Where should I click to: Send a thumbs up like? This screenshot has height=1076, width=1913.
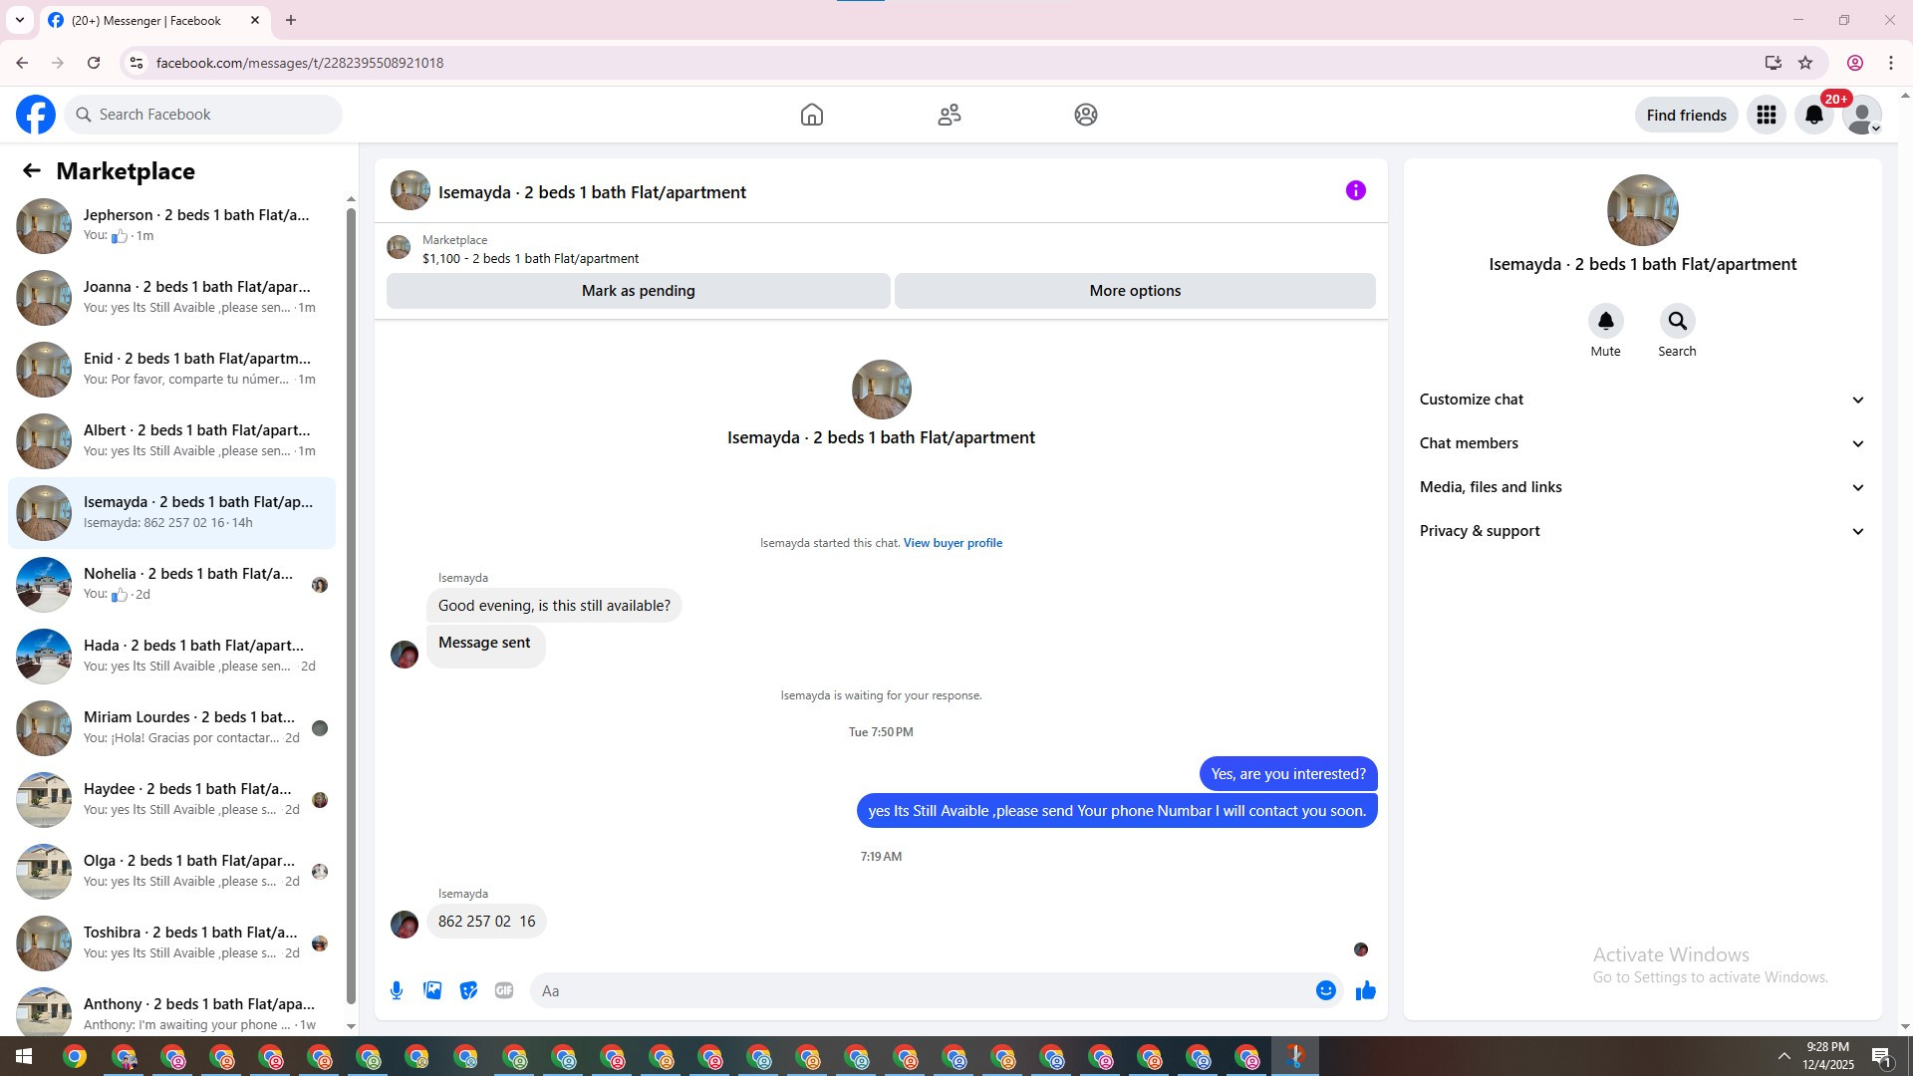pyautogui.click(x=1365, y=990)
